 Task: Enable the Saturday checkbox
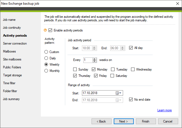click(x=112, y=76)
